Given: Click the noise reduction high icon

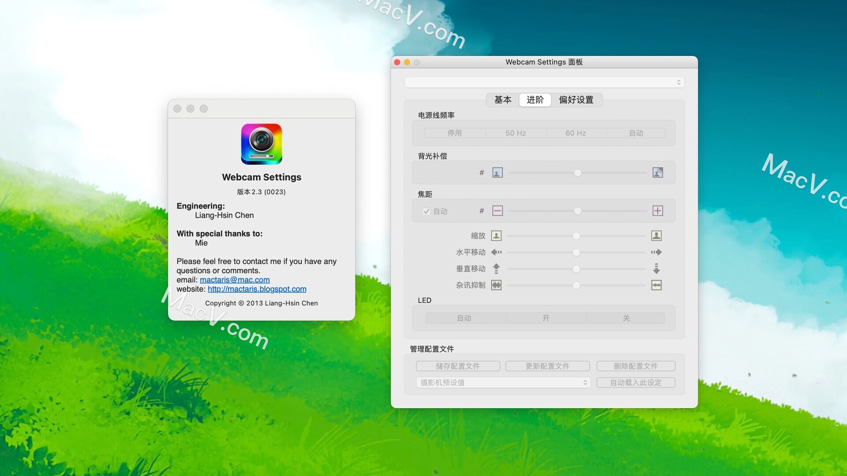Looking at the screenshot, I should click(x=656, y=285).
